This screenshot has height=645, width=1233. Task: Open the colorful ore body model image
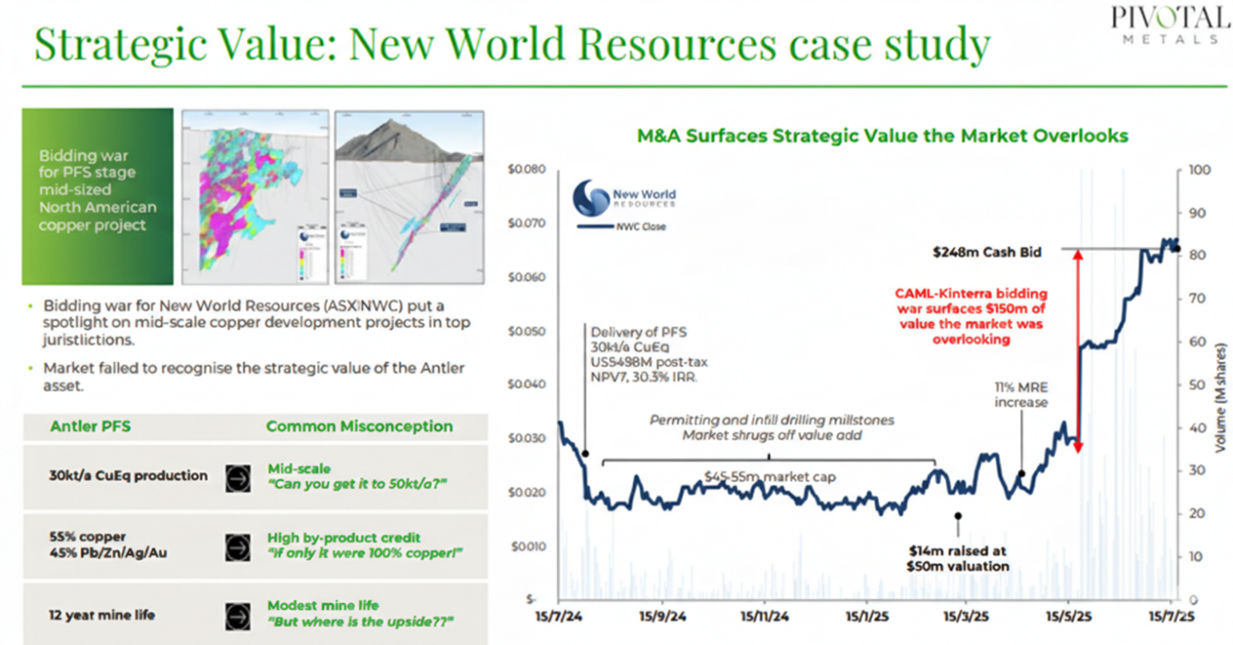click(253, 197)
